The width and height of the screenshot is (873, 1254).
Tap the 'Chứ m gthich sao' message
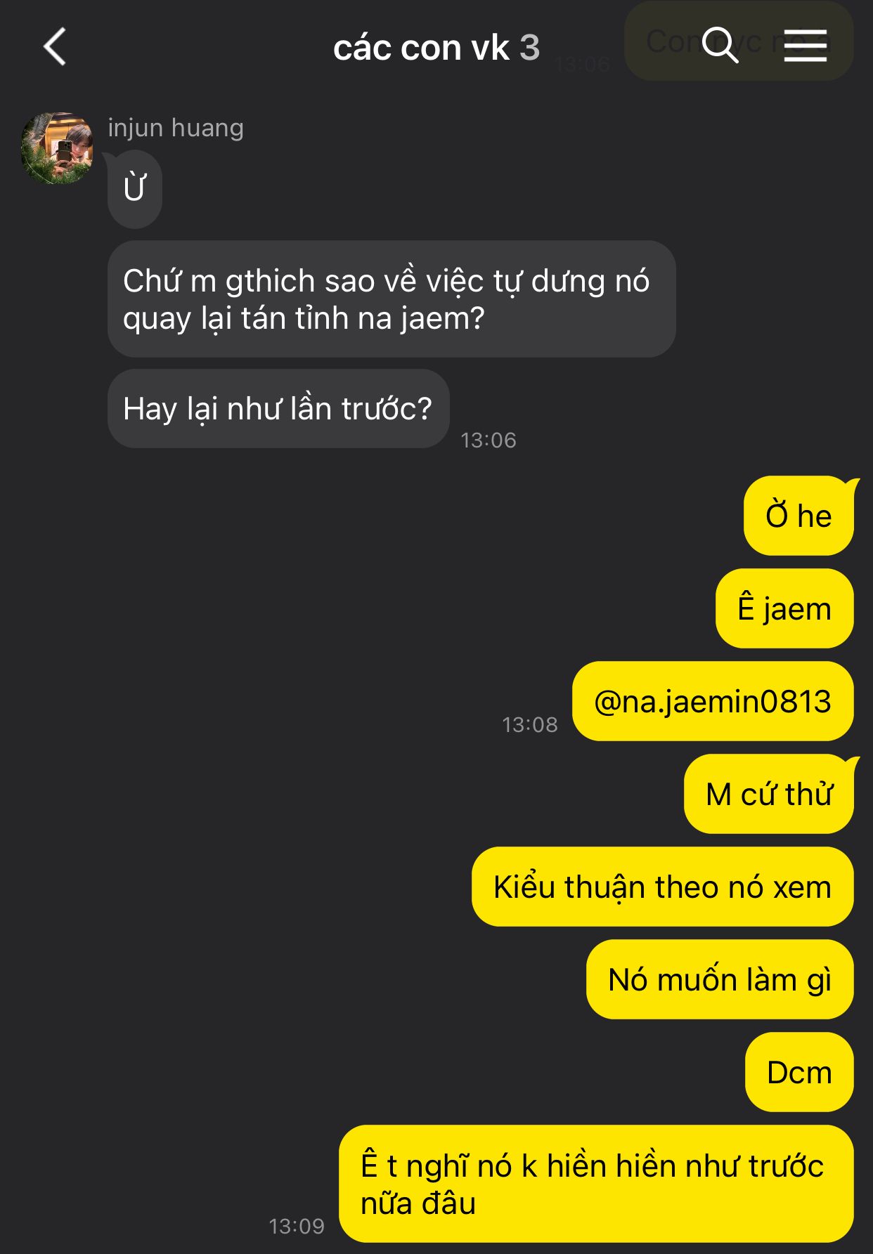tap(392, 299)
